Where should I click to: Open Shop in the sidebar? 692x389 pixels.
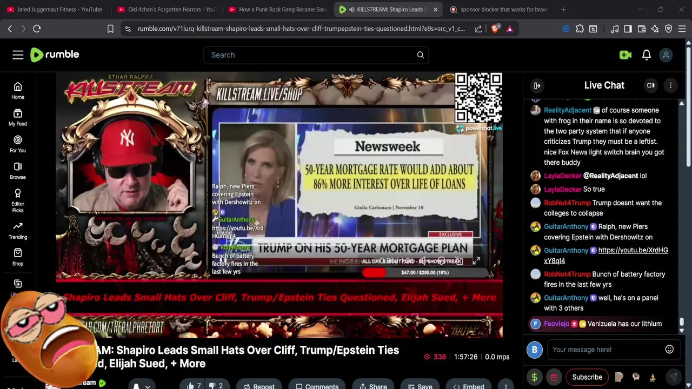(x=18, y=257)
